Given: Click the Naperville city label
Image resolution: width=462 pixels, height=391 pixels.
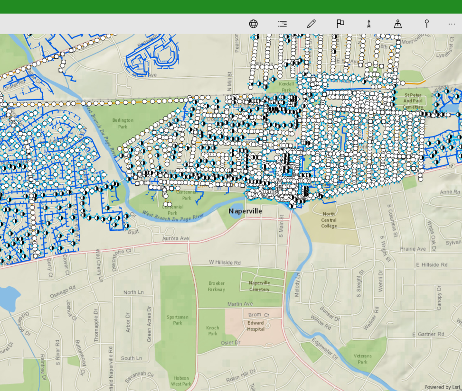Looking at the screenshot, I should [245, 211].
